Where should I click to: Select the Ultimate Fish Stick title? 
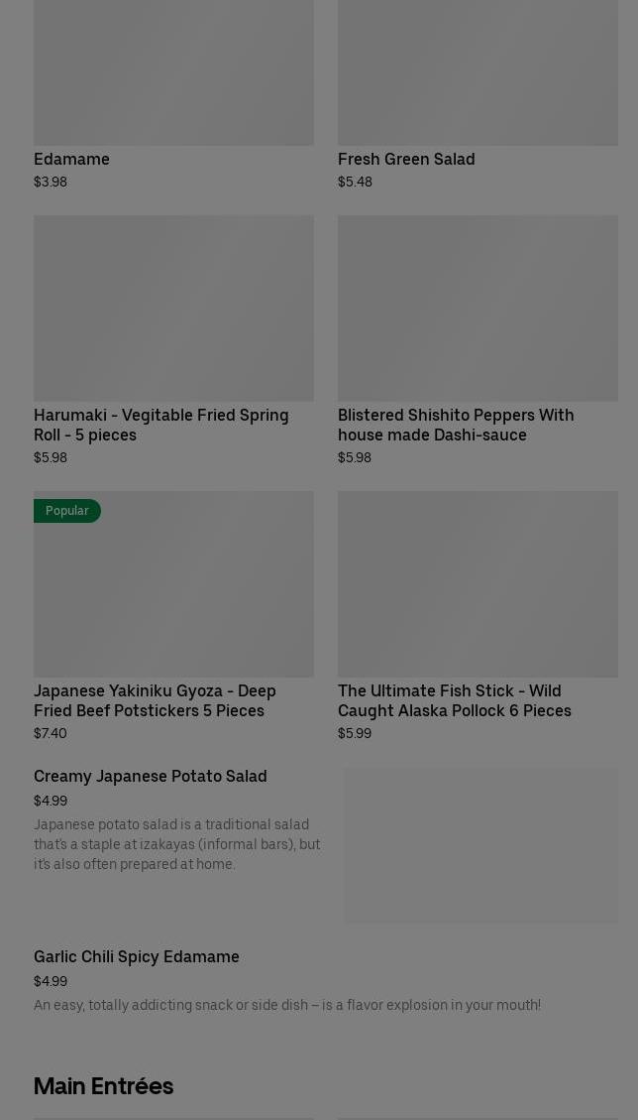[x=455, y=700]
